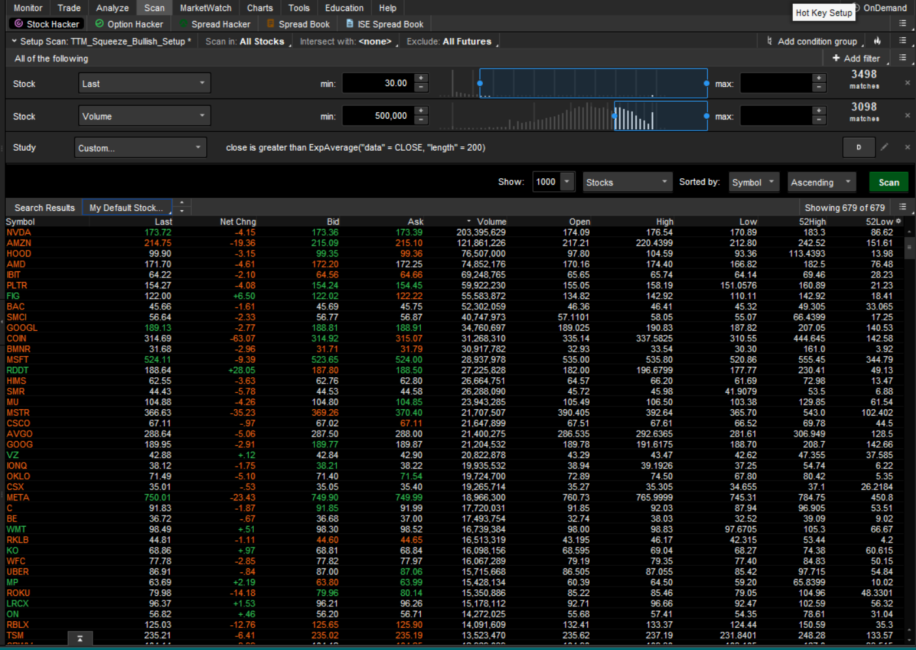
Task: Open the list menu icon next to Showing 679 of 679
Action: [902, 208]
